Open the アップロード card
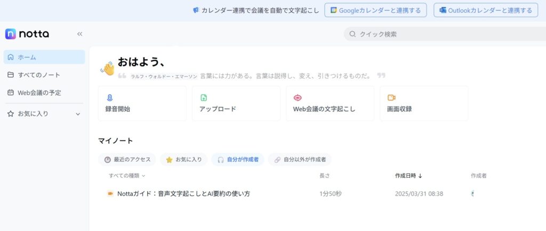 tap(236, 103)
